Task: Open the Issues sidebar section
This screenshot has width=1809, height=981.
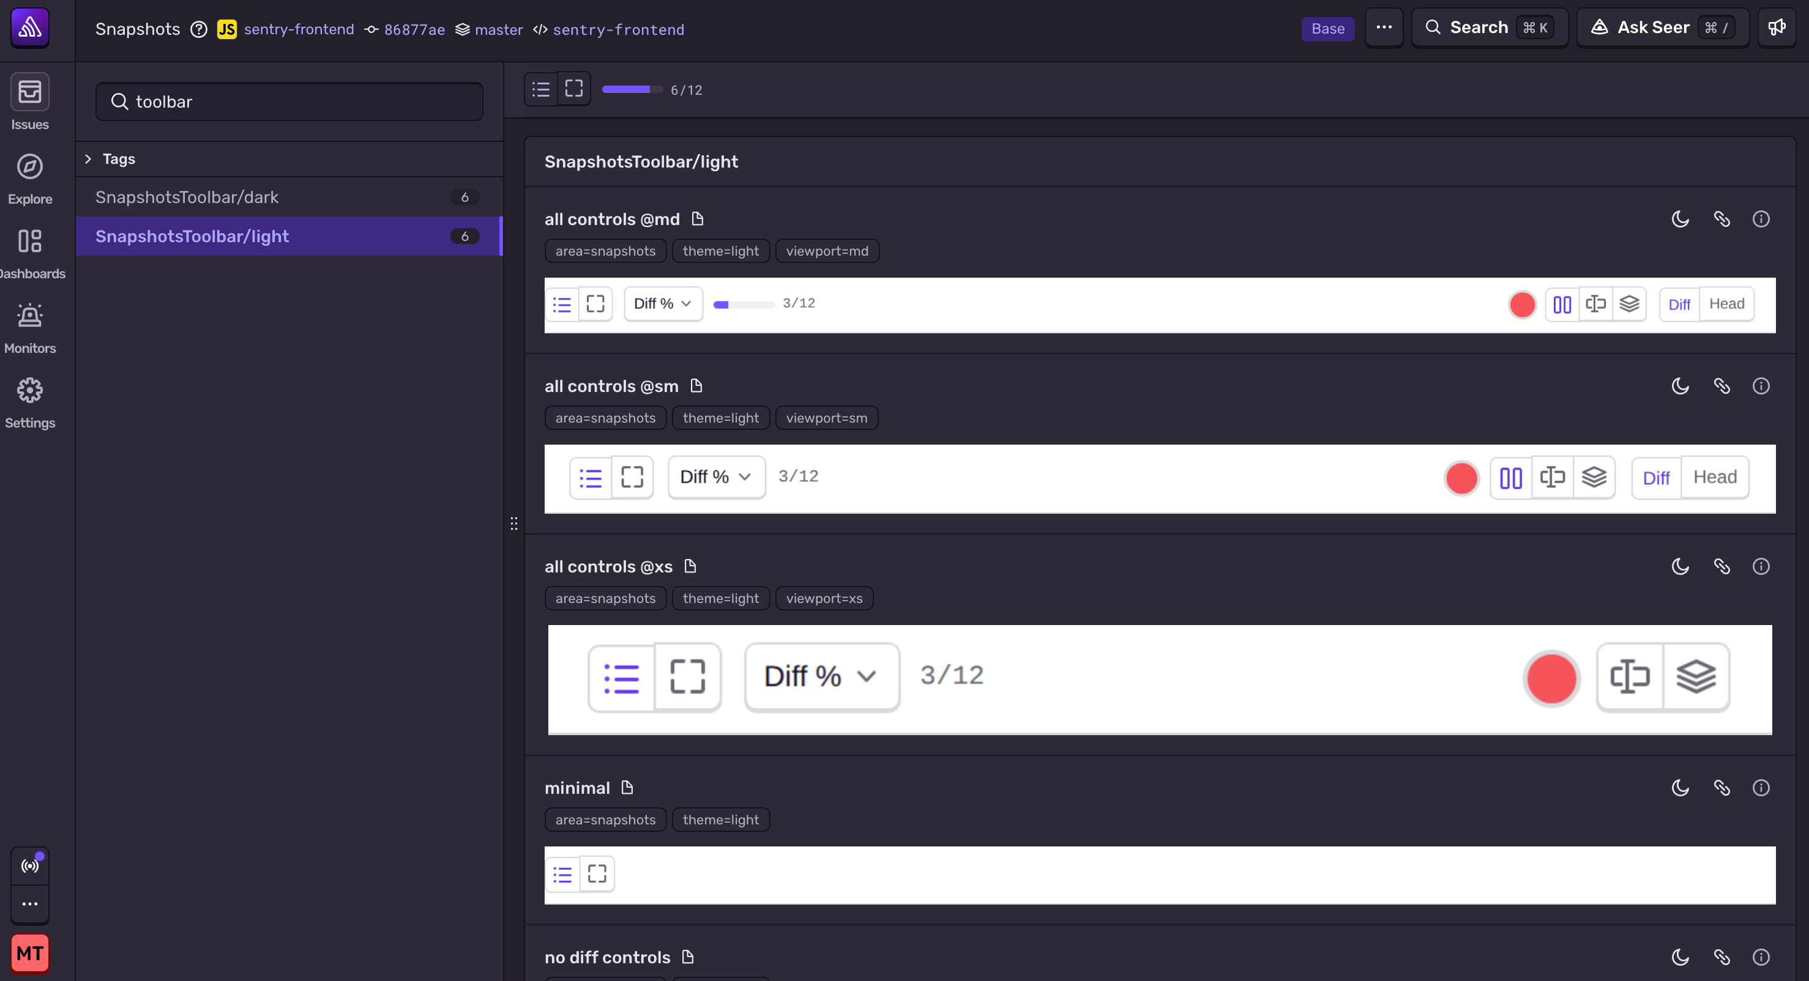Action: pos(29,103)
